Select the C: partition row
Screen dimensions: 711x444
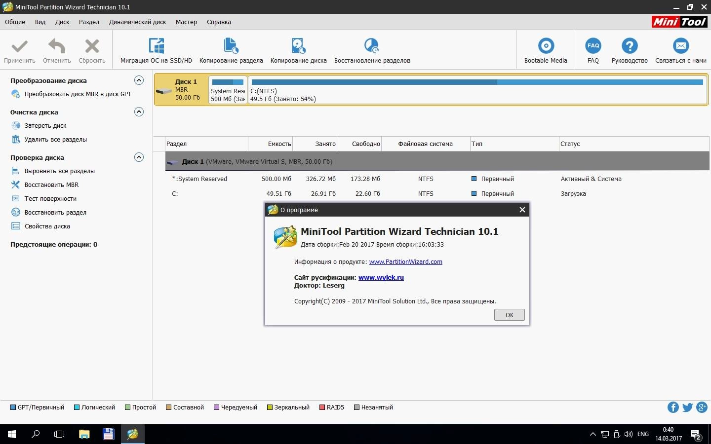(x=437, y=193)
